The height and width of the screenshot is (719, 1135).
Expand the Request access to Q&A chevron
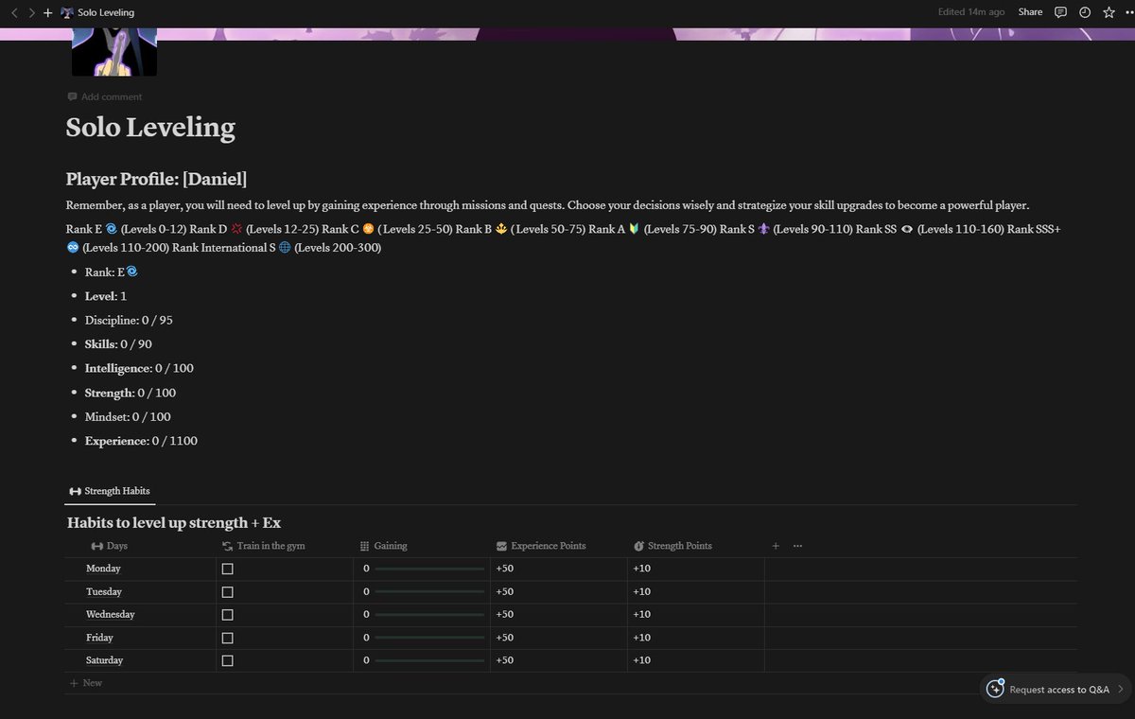click(1120, 690)
